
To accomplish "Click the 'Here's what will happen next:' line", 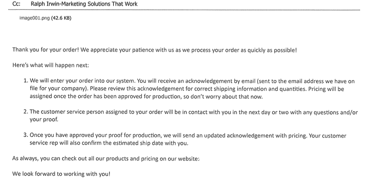I will [51, 65].
